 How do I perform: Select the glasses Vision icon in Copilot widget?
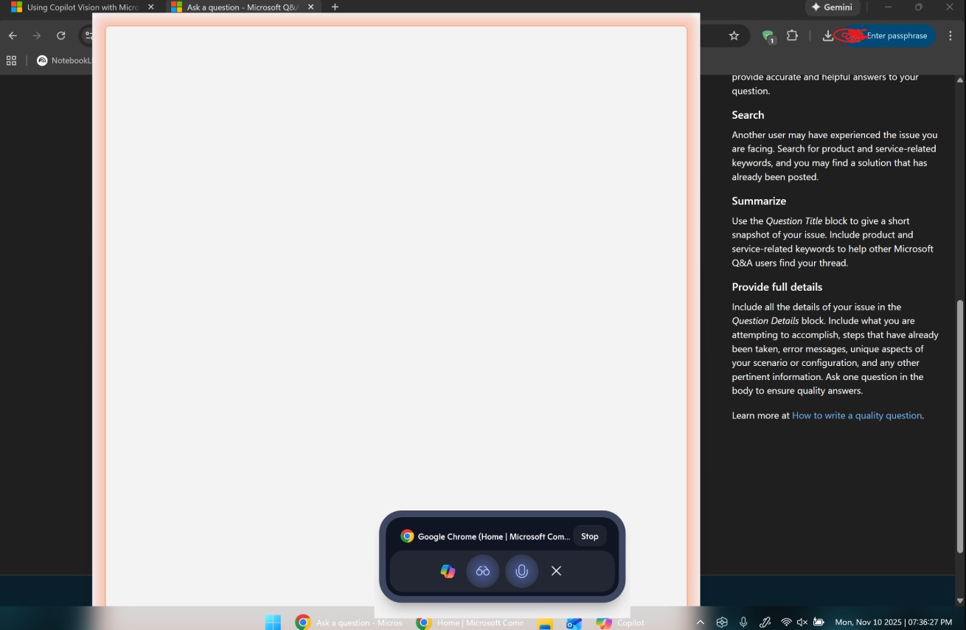click(483, 570)
